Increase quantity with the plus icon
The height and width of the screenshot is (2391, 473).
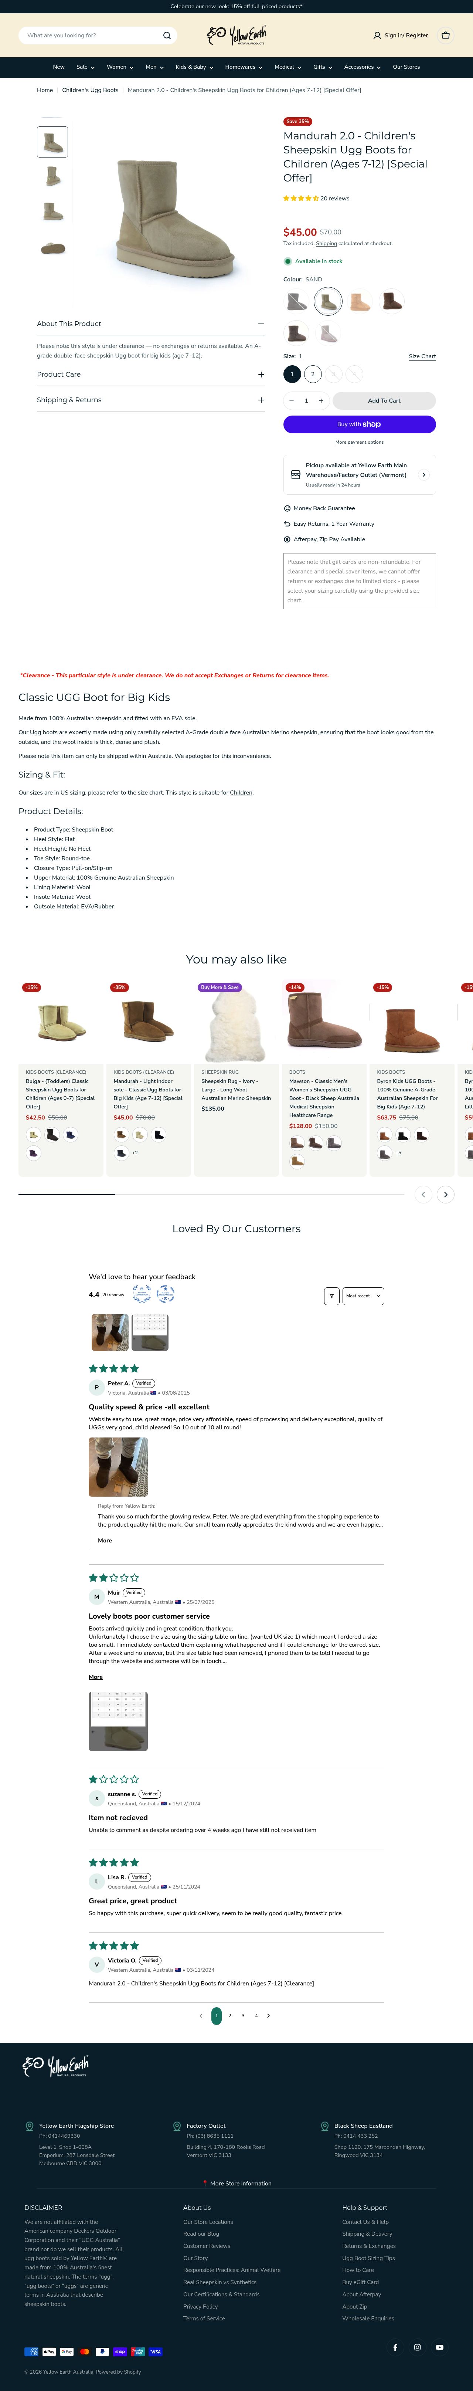tap(321, 401)
